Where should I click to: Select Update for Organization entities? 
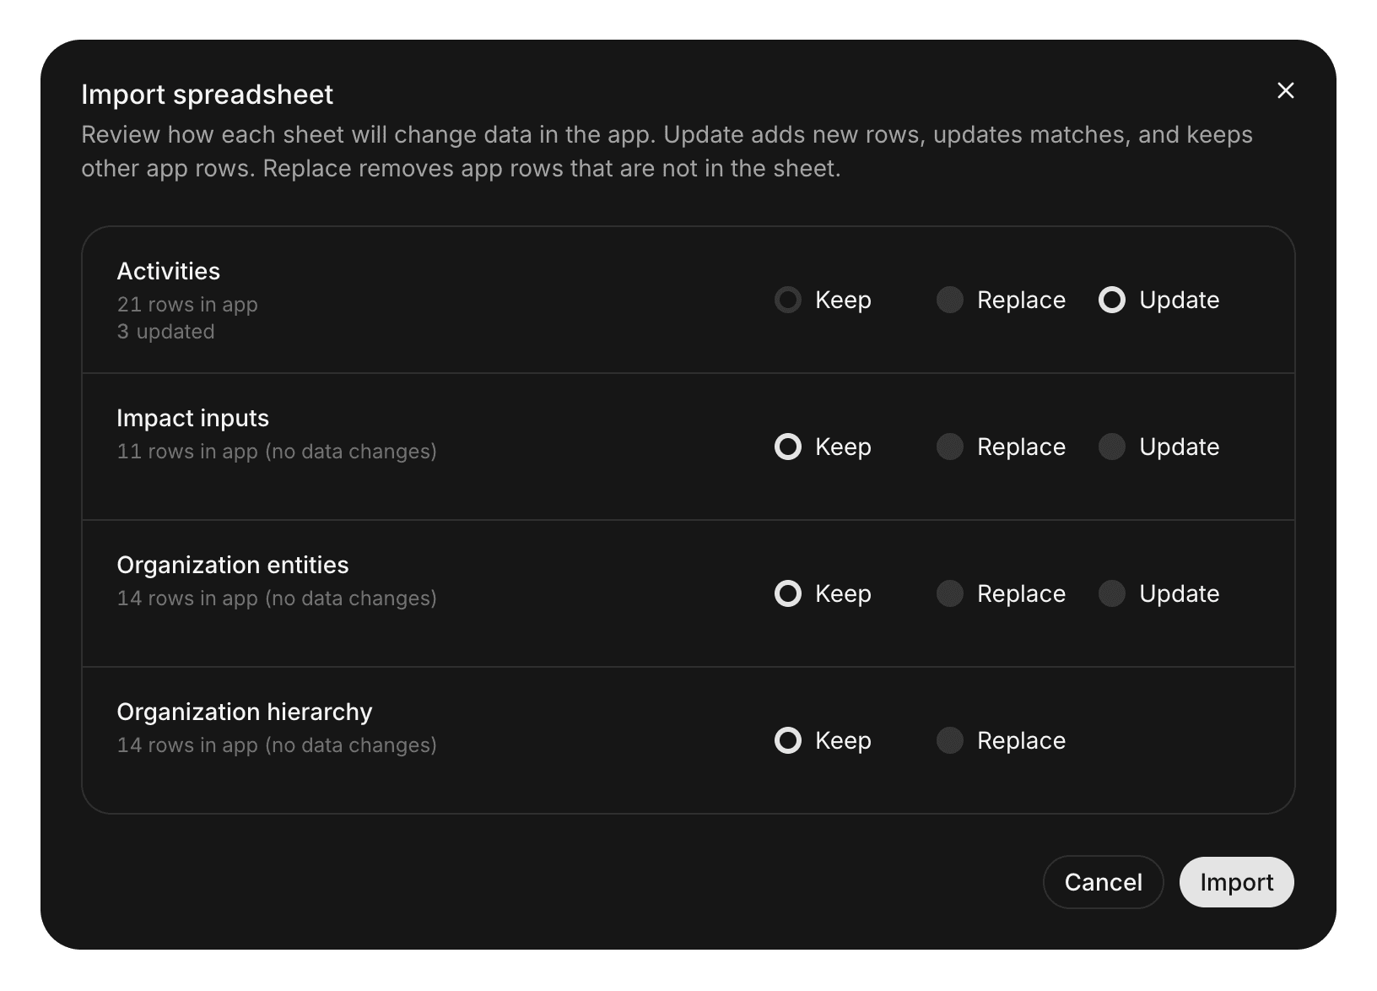[1112, 593]
